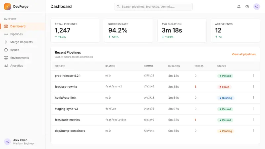The width and height of the screenshot is (265, 149).
Task: Click the STATUS column header
Action: click(x=222, y=66)
